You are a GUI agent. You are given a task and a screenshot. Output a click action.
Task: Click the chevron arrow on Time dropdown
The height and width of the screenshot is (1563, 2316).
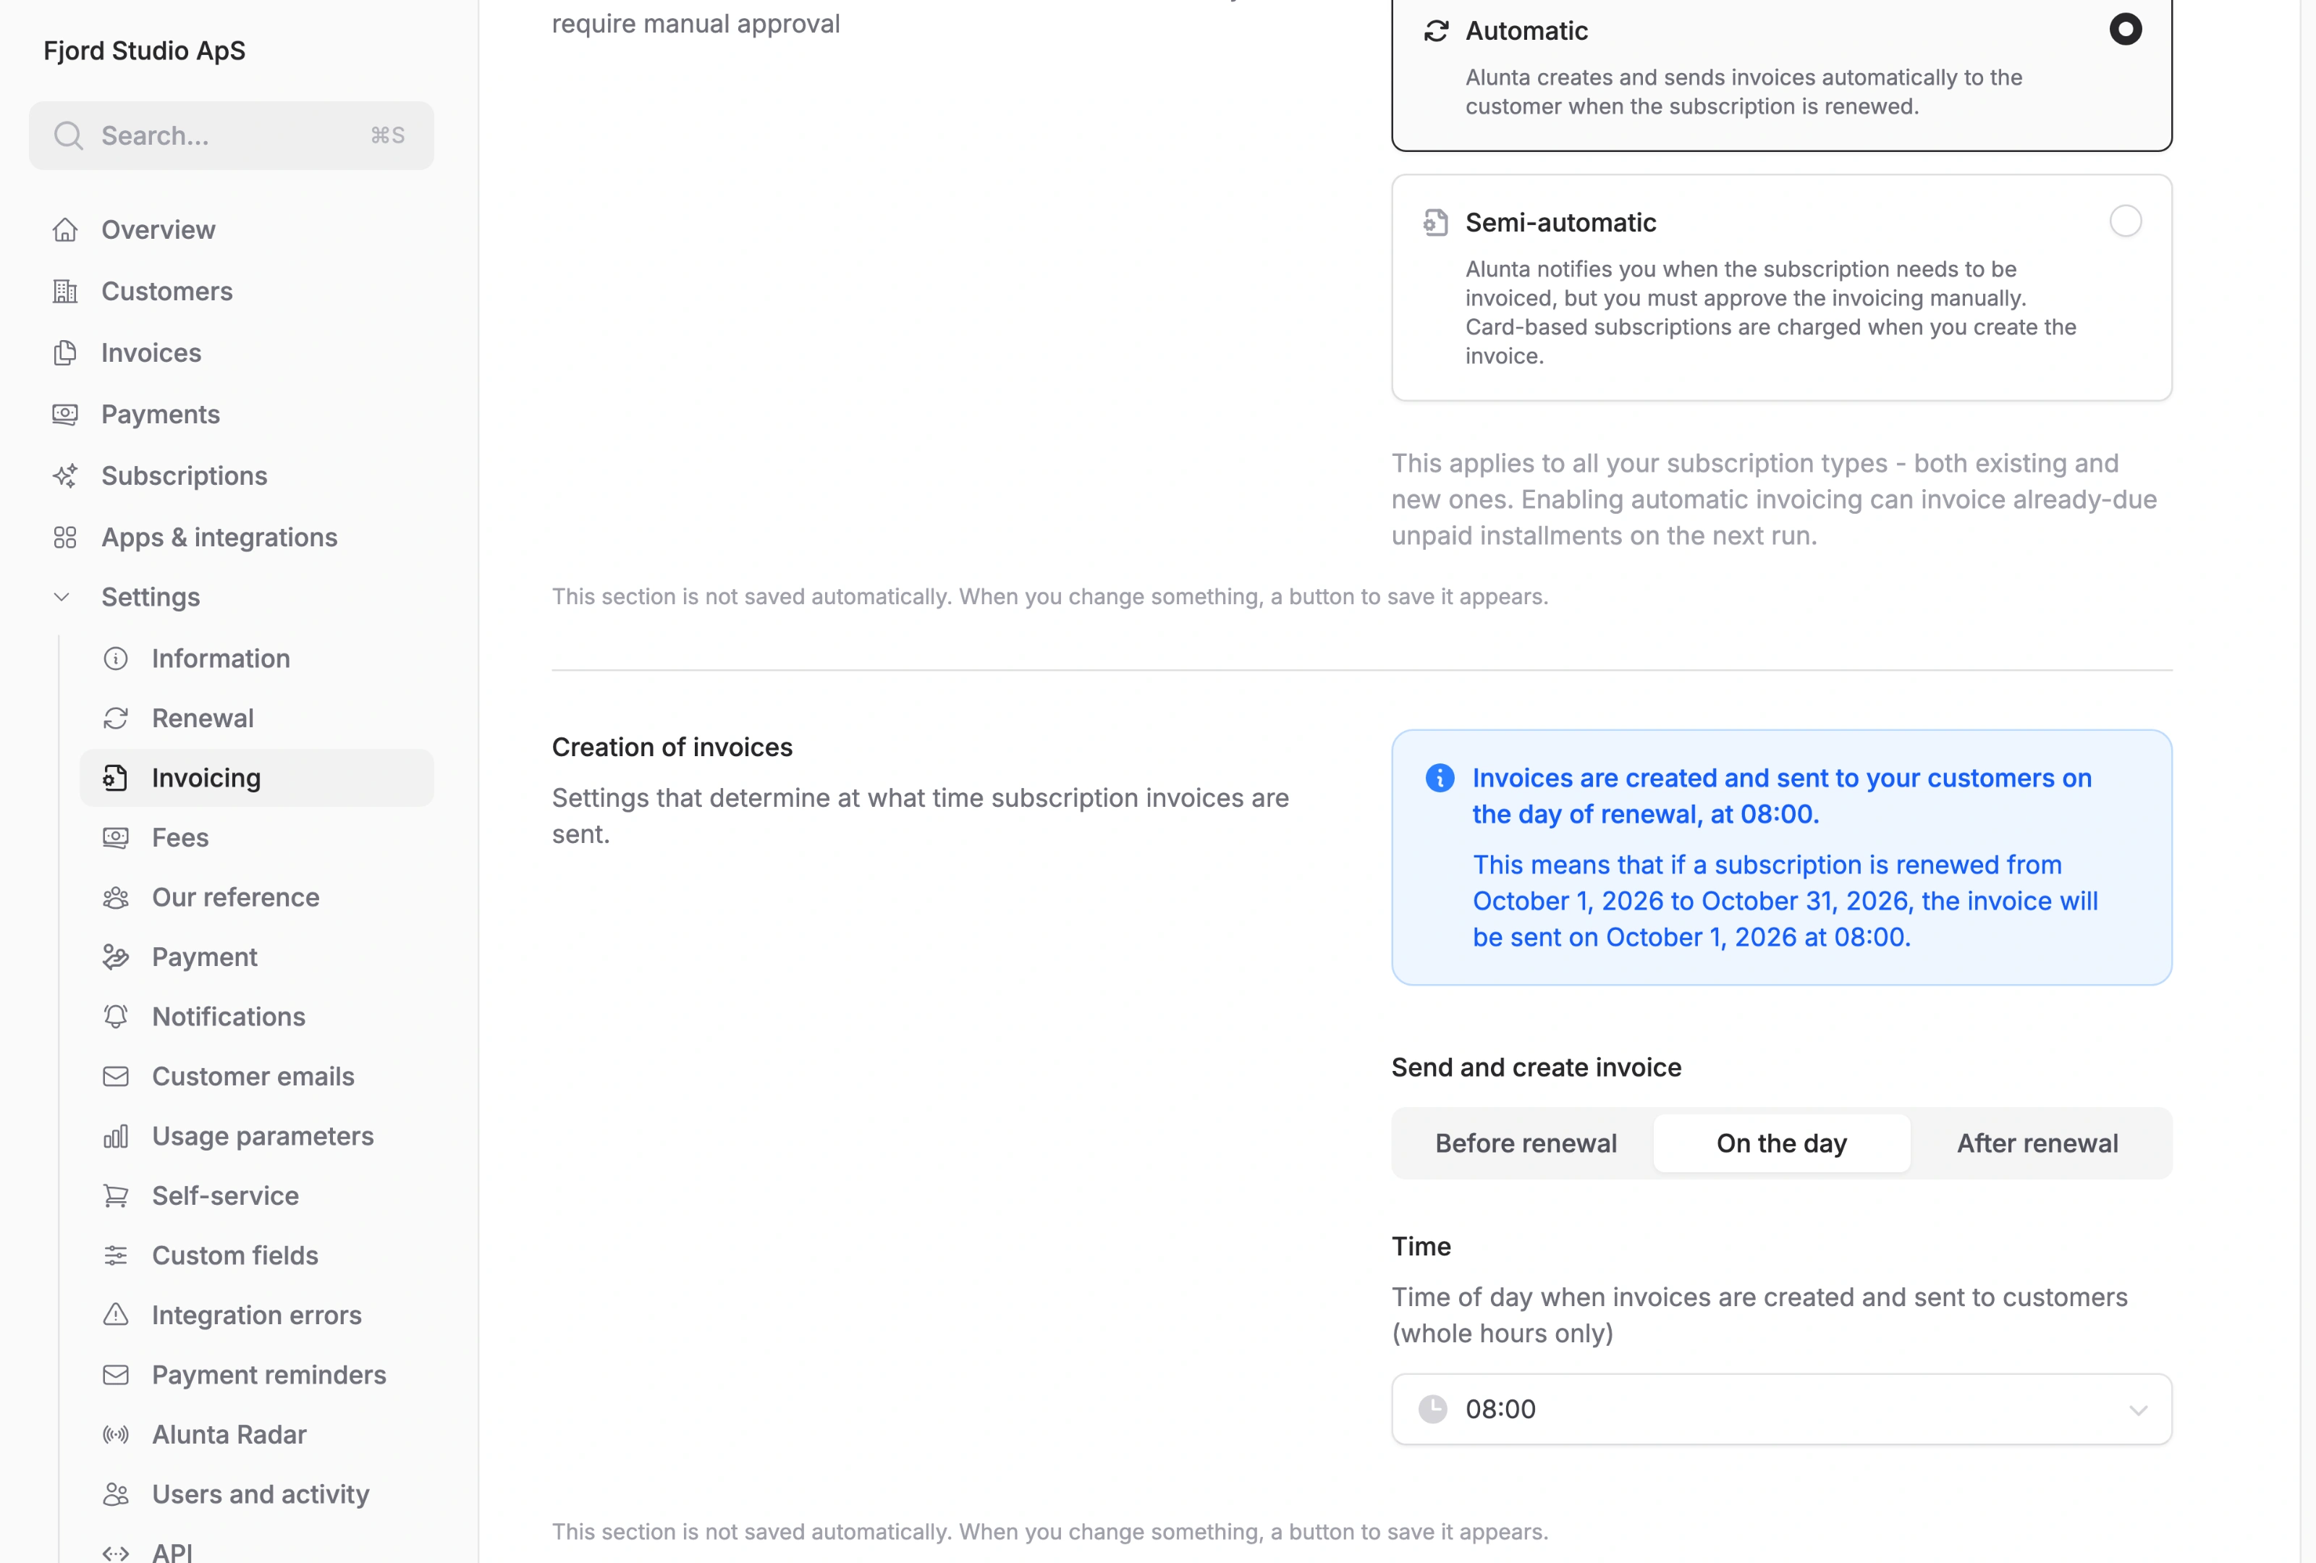point(2138,1410)
